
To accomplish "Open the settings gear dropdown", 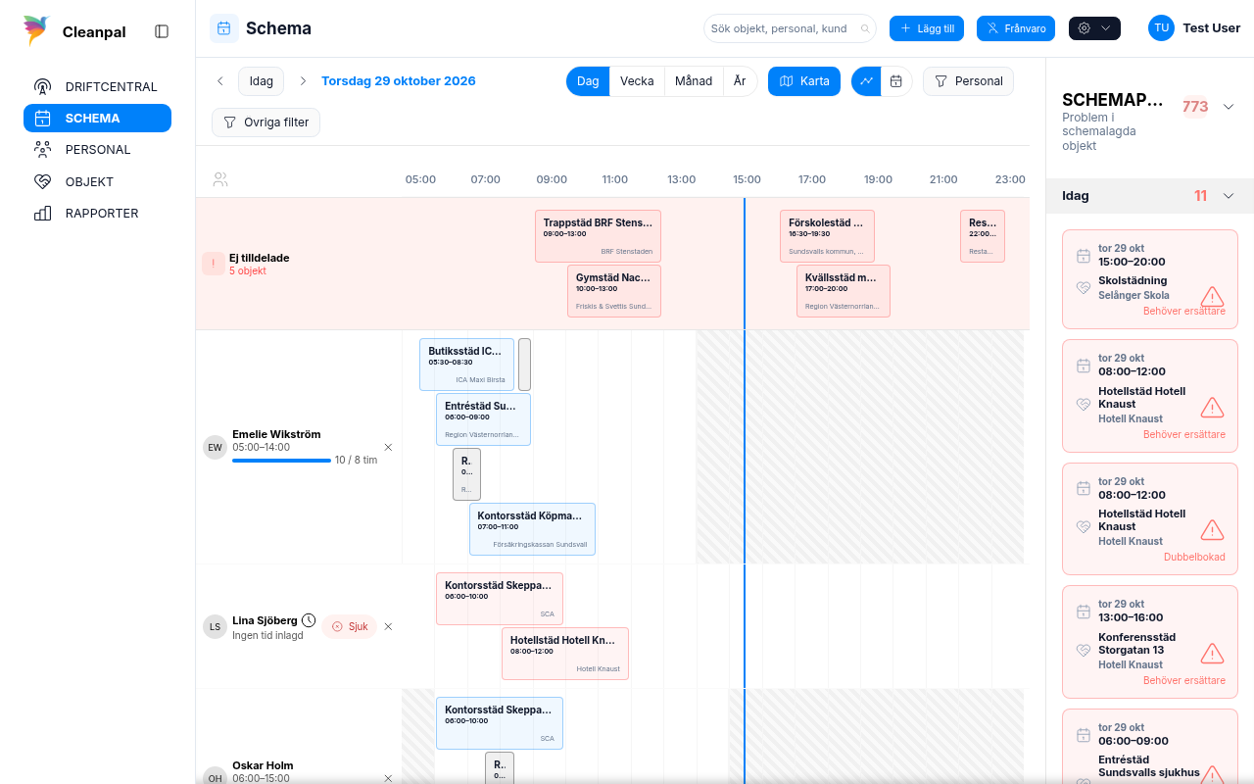I will [1094, 28].
